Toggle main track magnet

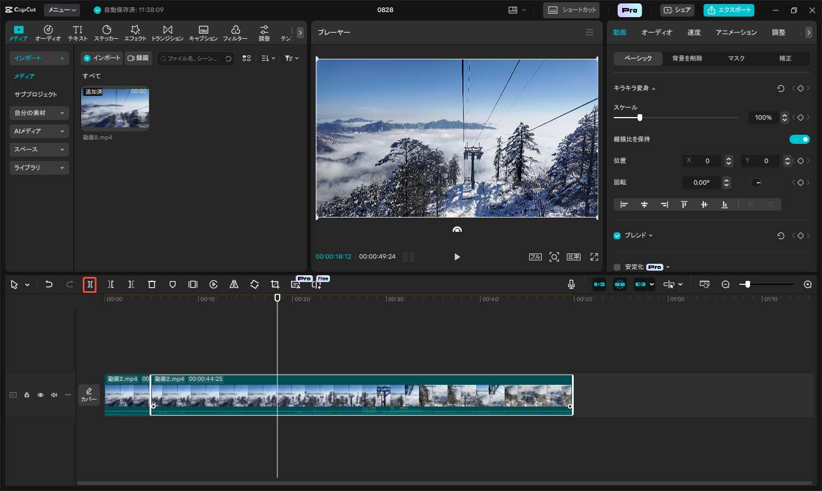pyautogui.click(x=599, y=284)
